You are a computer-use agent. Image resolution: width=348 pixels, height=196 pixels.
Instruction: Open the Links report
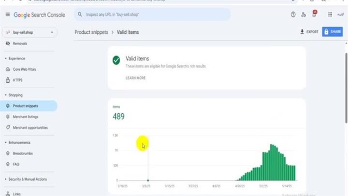pos(16,194)
